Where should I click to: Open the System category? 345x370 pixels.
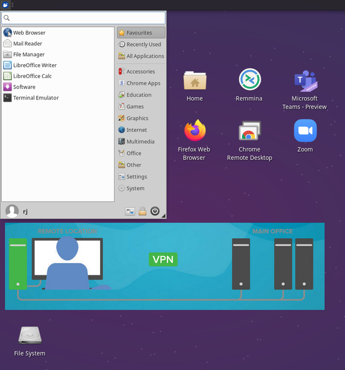(141, 188)
